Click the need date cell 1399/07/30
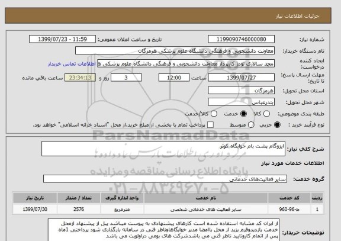Image resolution: width=341 pixels, height=241 pixels. pos(35,210)
